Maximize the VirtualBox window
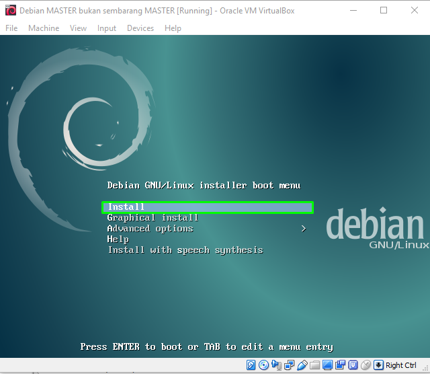 click(384, 11)
